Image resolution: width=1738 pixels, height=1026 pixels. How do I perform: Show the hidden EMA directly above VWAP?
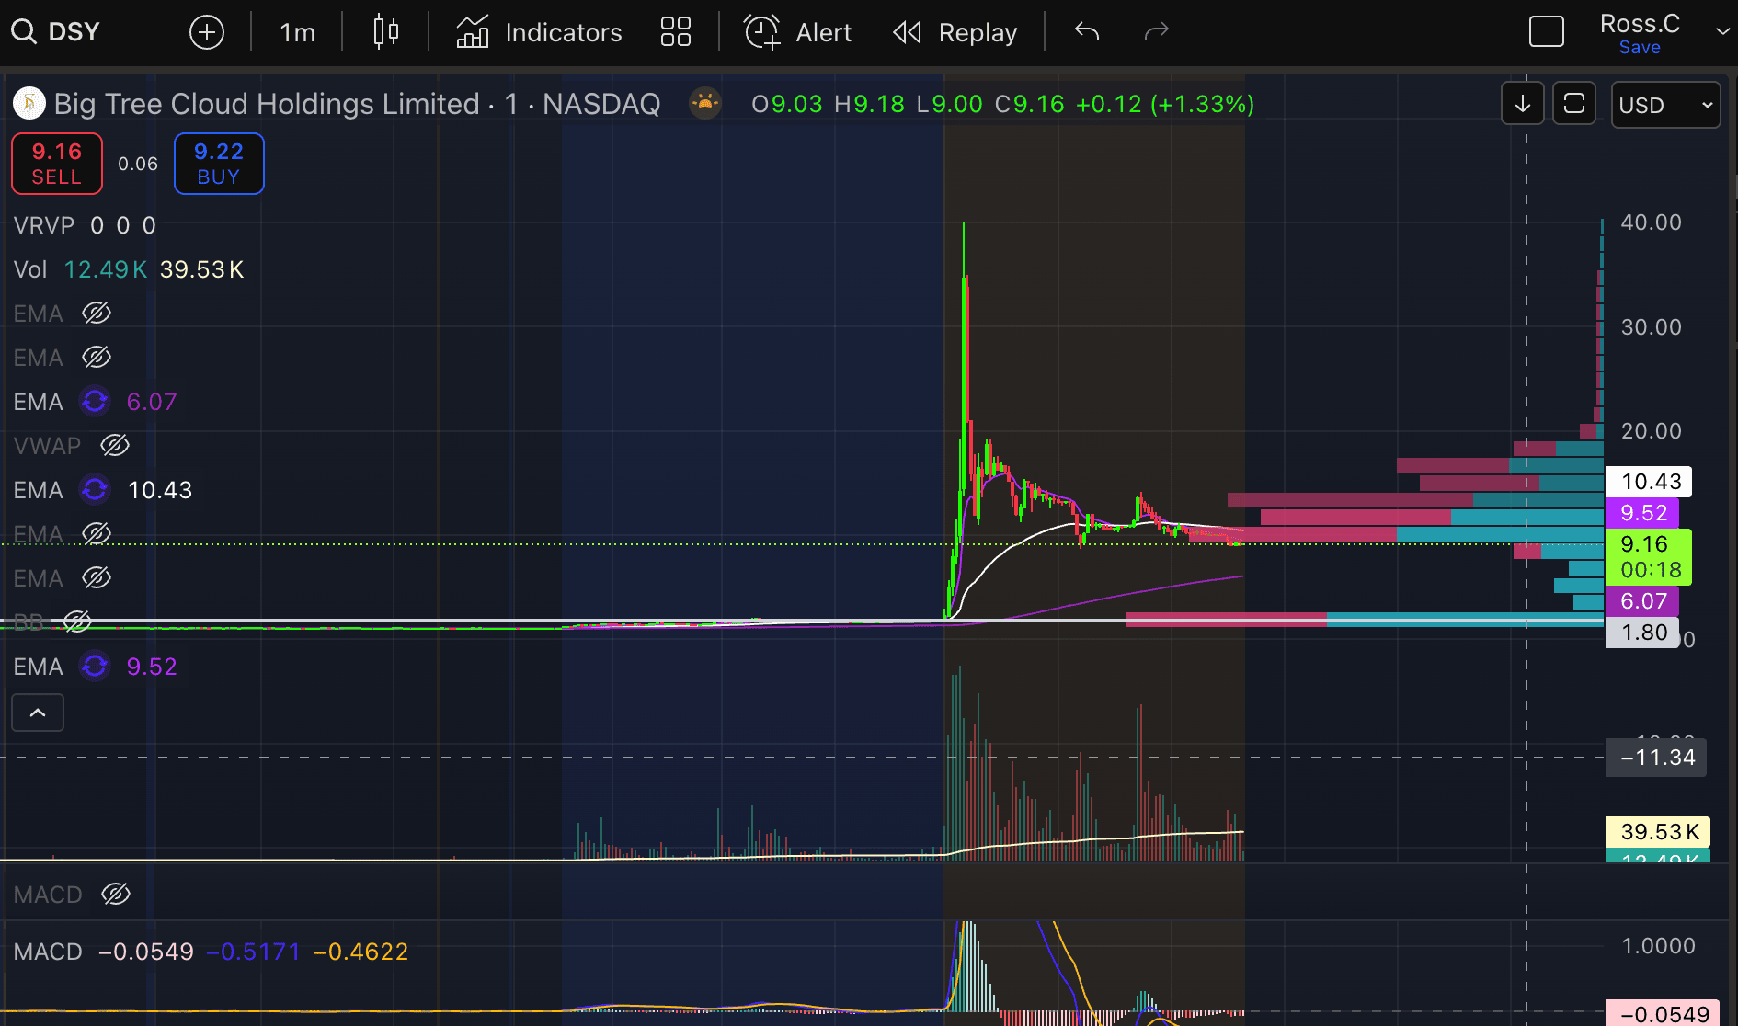(97, 358)
